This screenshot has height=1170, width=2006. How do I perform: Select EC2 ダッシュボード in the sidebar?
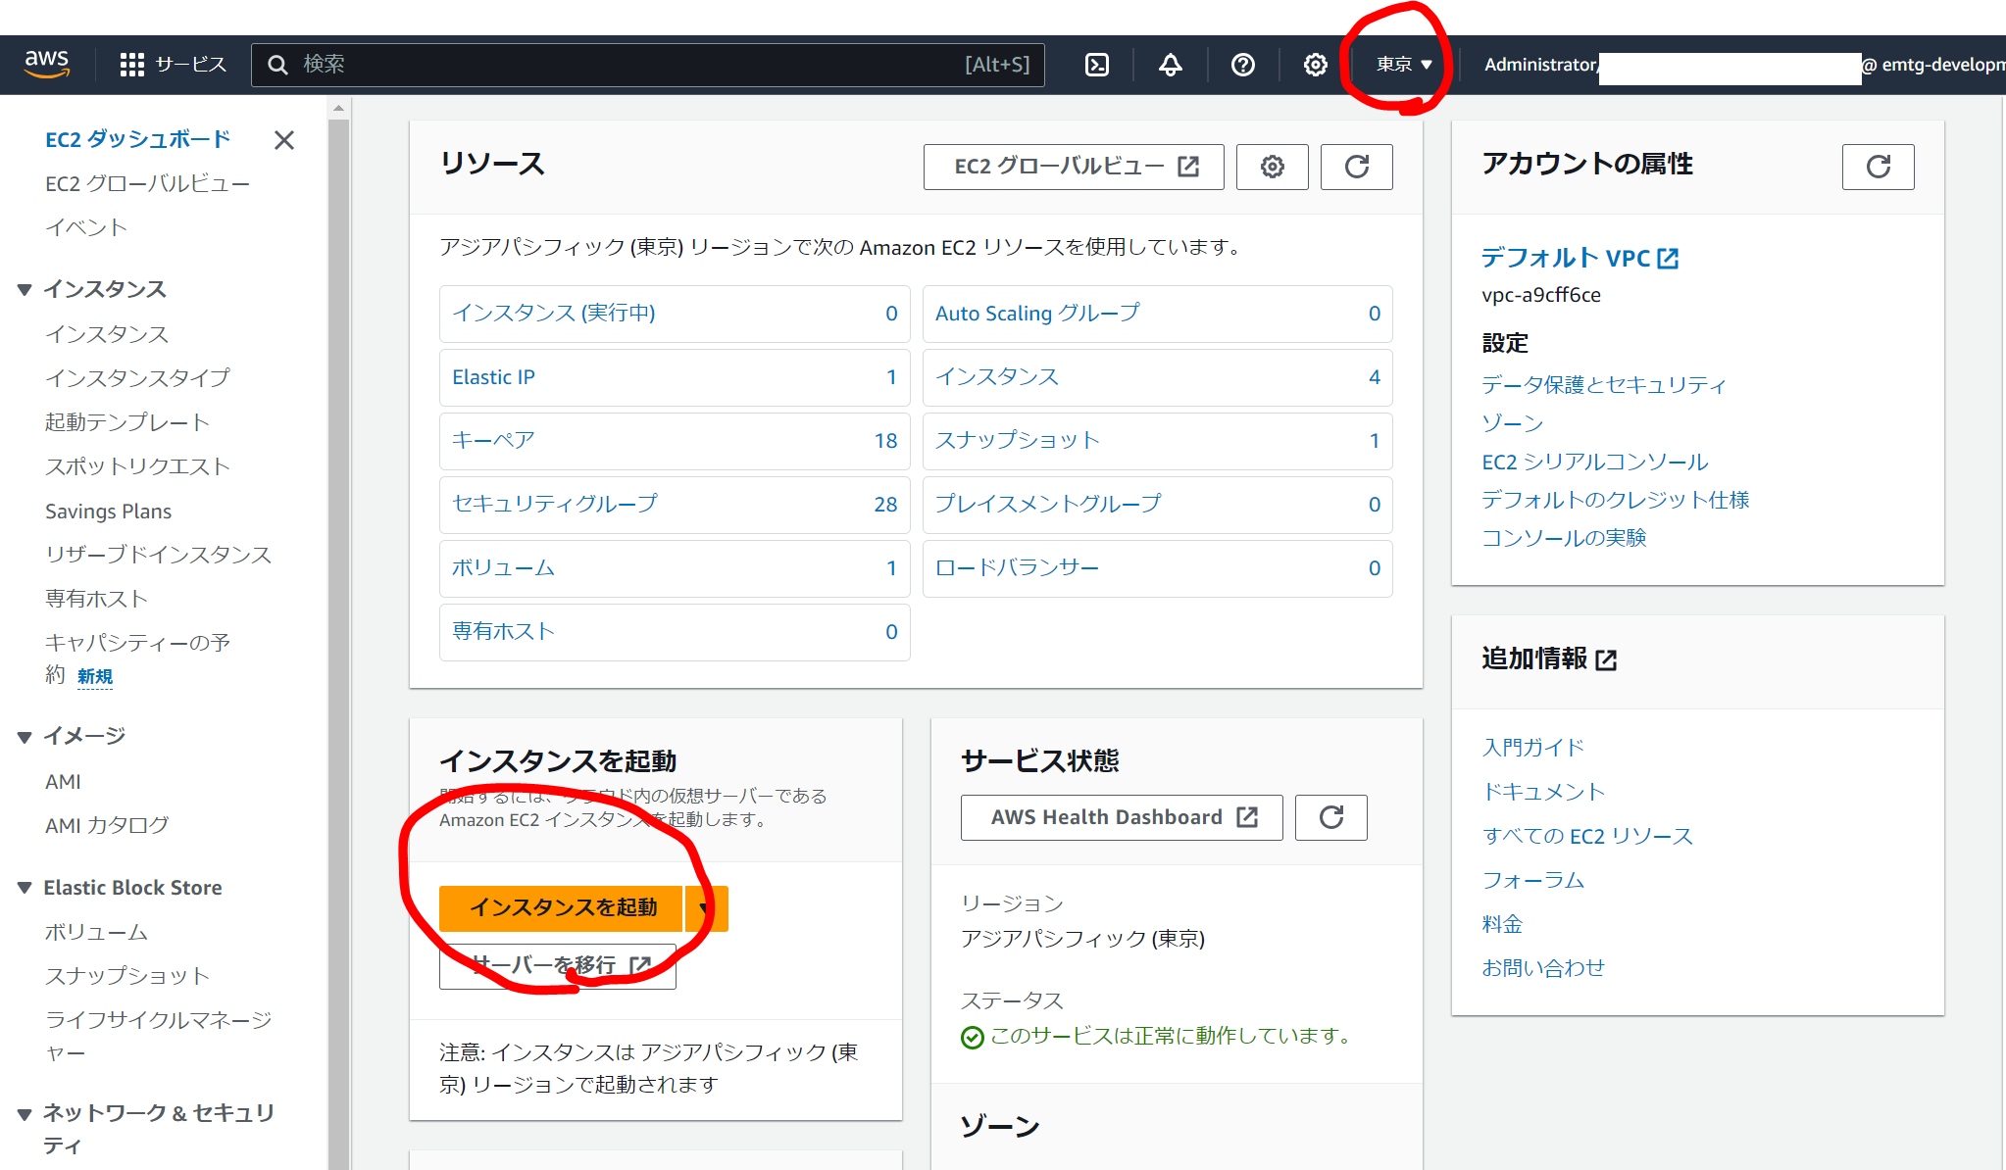[x=138, y=139]
